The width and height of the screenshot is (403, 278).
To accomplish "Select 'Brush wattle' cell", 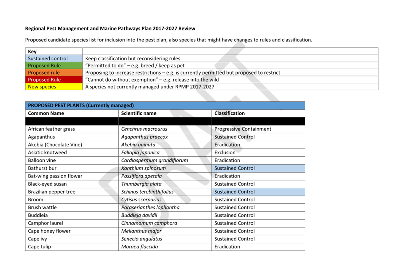I will 72,207.
